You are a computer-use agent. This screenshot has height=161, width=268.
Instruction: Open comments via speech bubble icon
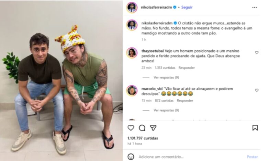(142, 128)
